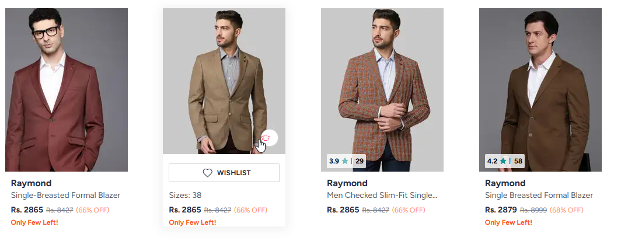Click Raymond brand under brown blazer
The image size is (621, 244).
point(505,183)
